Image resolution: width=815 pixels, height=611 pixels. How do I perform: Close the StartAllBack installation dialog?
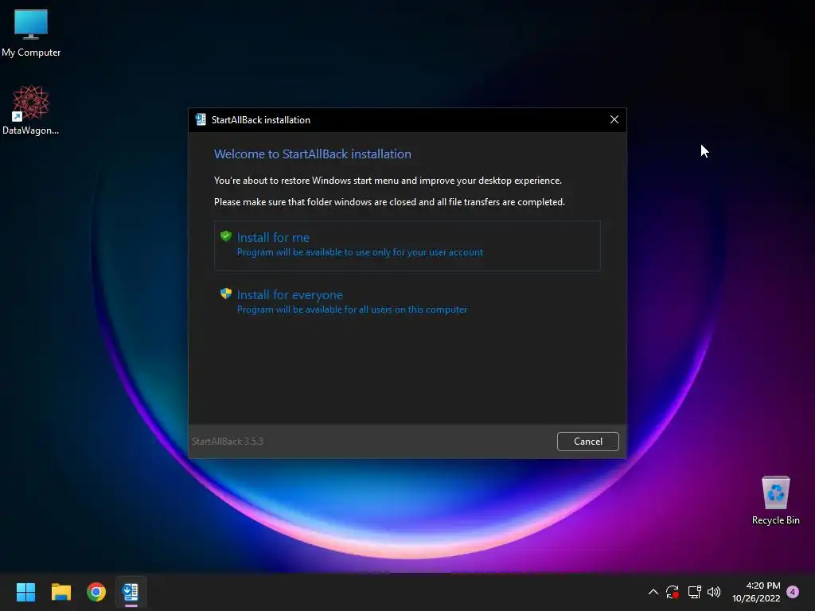click(x=614, y=119)
